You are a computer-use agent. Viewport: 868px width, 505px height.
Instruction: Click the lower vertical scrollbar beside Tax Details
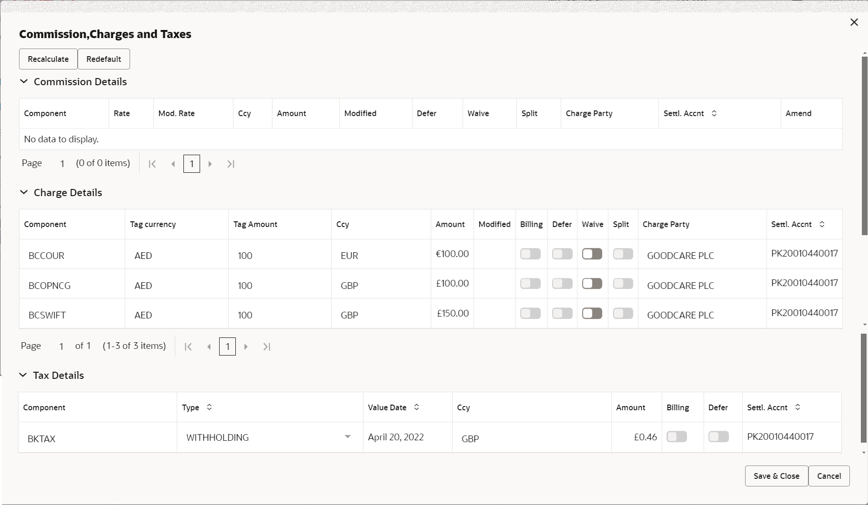point(864,388)
